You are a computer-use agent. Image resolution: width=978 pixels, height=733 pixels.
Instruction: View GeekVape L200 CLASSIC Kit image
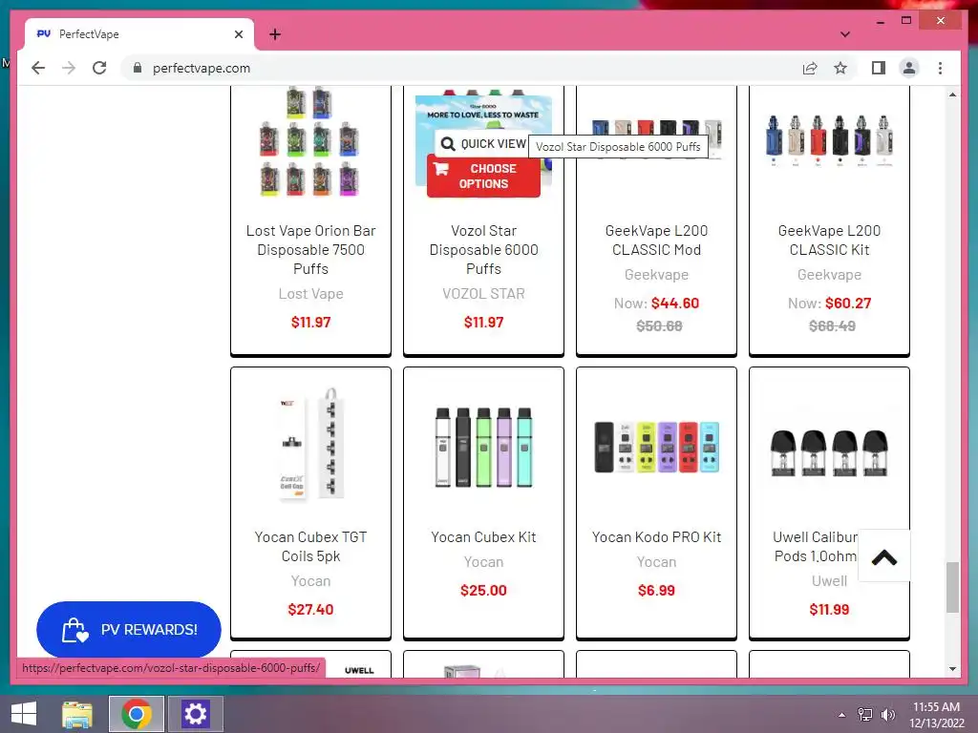pos(829,140)
